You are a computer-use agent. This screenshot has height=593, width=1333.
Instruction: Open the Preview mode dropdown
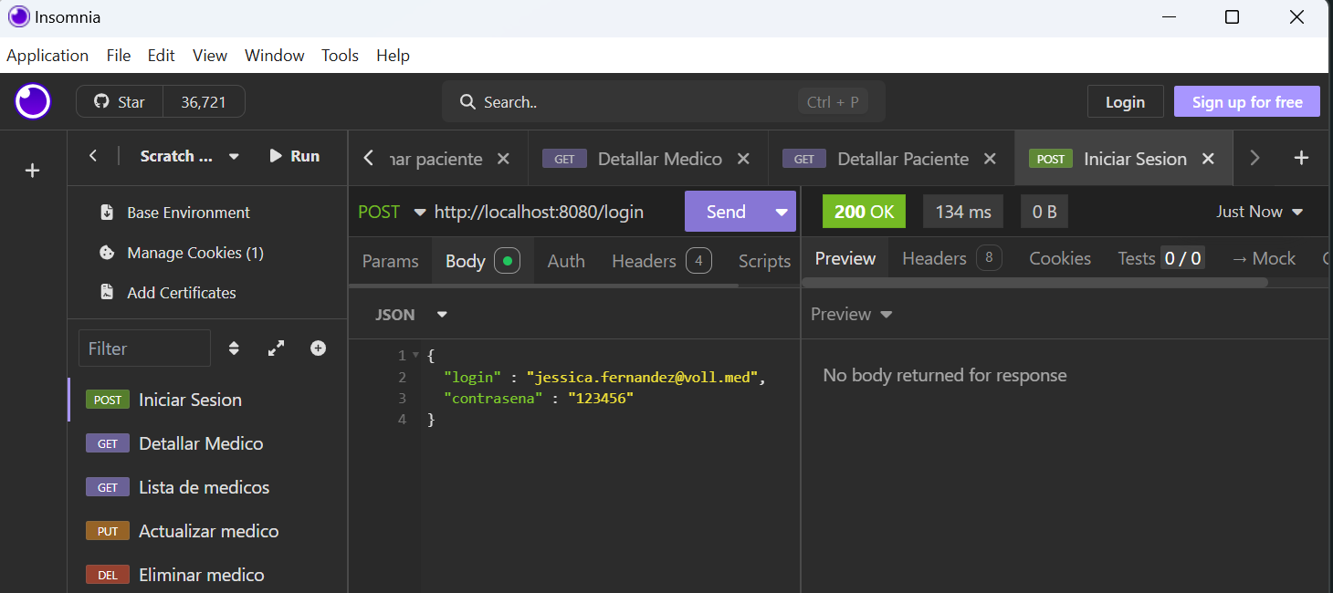coord(852,314)
